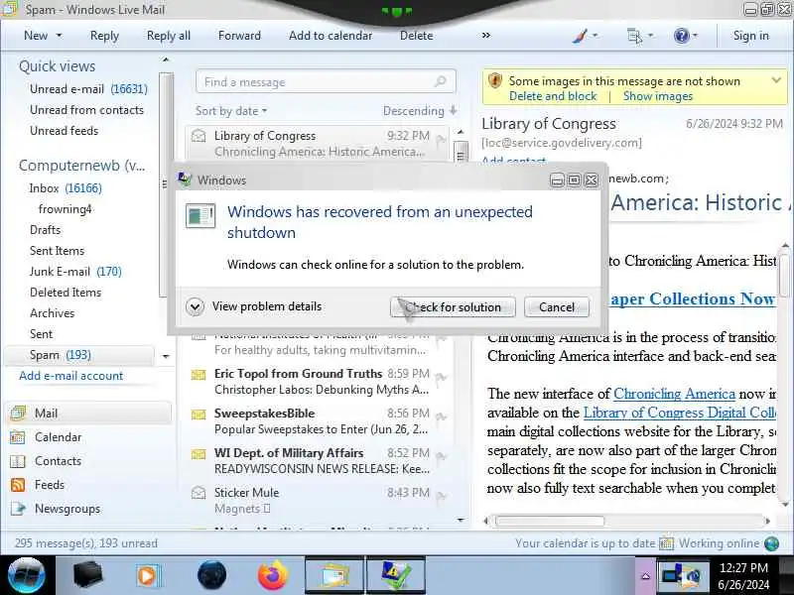This screenshot has width=794, height=595.
Task: Click the Find a message search box
Action: pos(326,82)
